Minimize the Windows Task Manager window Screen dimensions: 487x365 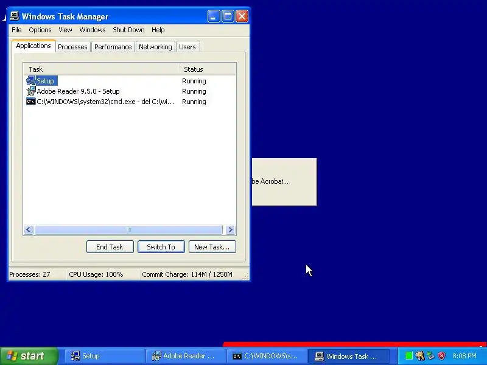(x=214, y=16)
